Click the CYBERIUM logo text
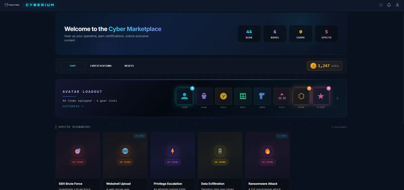The width and height of the screenshot is (404, 190). [x=40, y=5]
